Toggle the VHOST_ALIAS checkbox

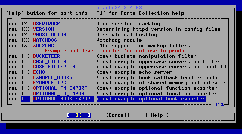pos(26,35)
